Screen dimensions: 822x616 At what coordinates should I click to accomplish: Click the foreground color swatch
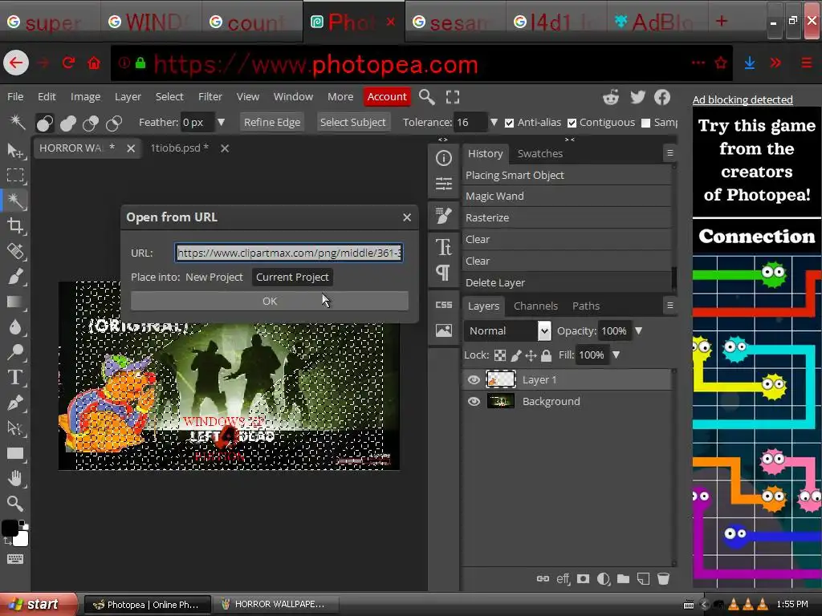click(x=10, y=528)
